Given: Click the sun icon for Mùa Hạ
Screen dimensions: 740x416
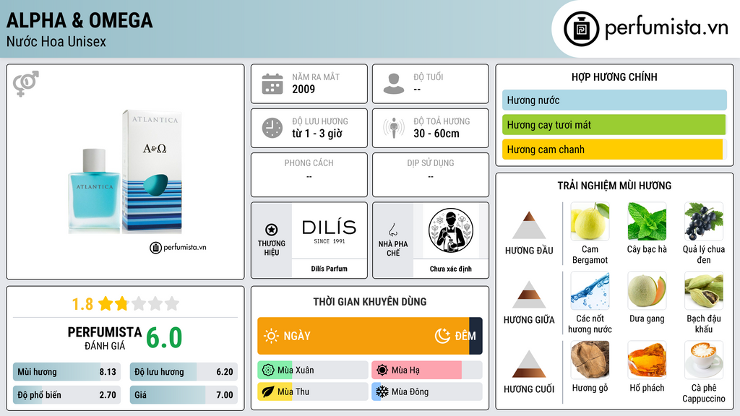Looking at the screenshot, I should point(382,370).
